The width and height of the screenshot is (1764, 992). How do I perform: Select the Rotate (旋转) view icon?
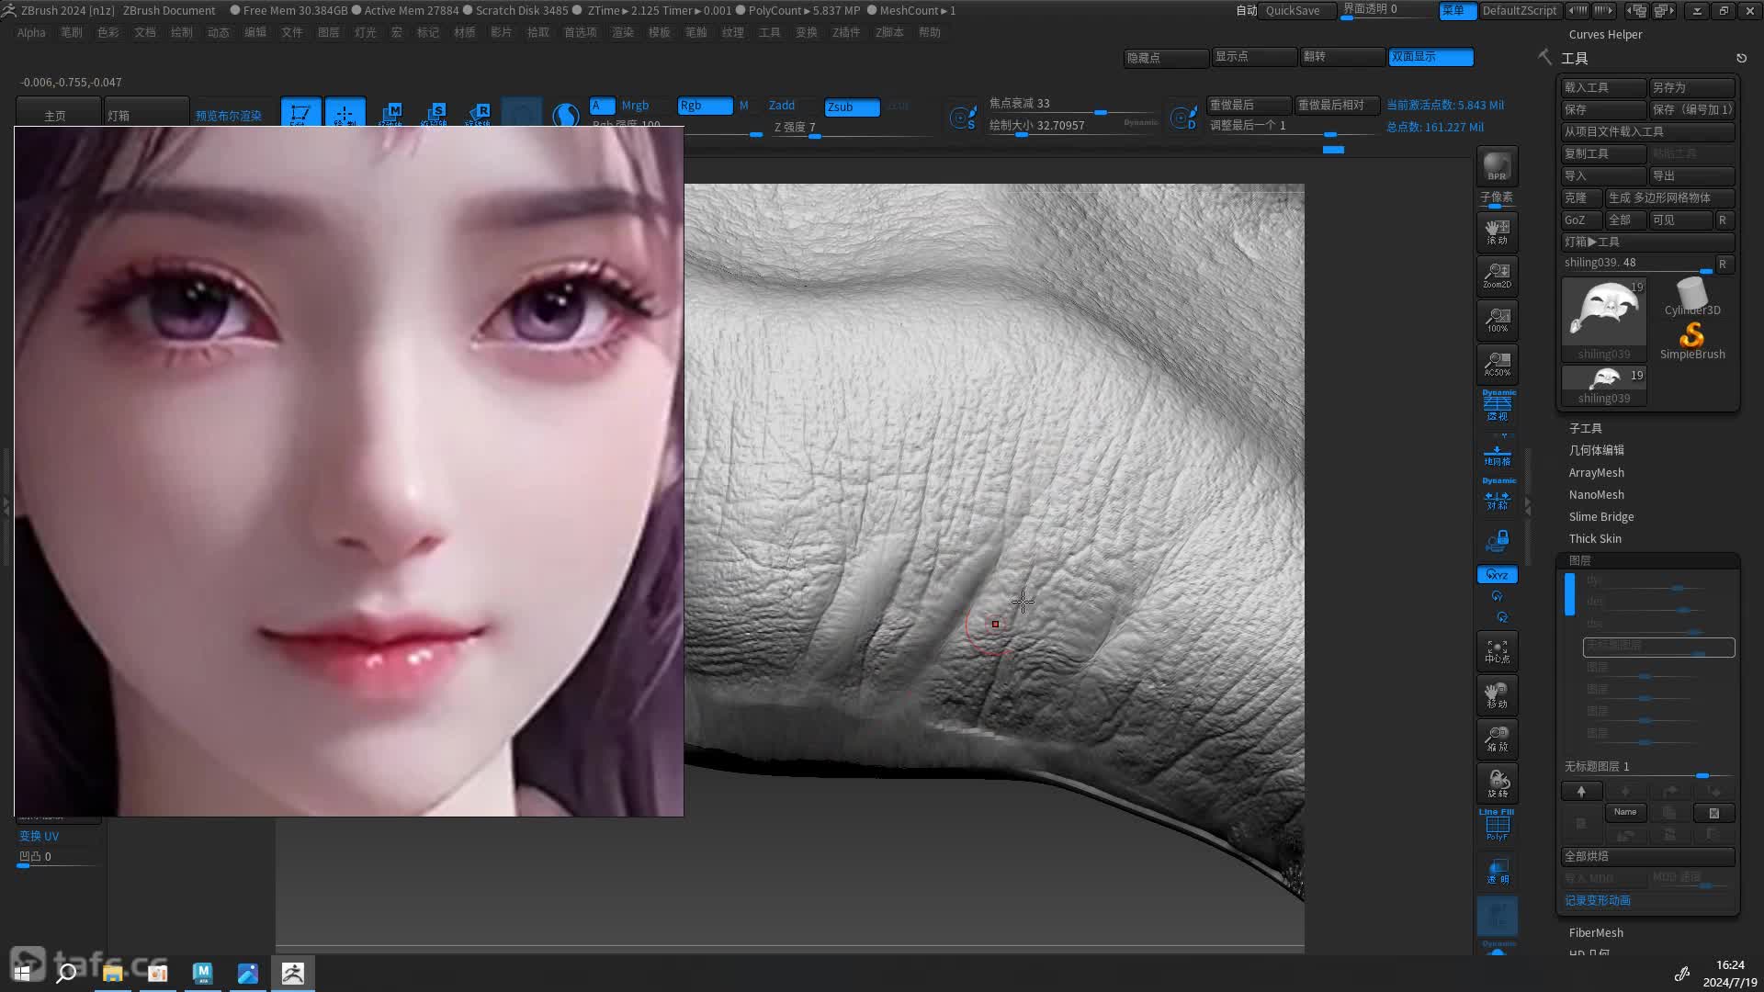coord(1497,783)
